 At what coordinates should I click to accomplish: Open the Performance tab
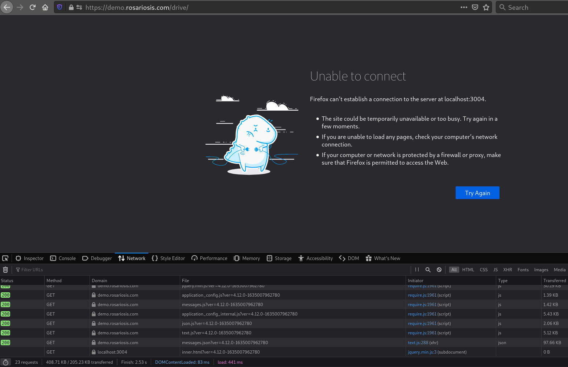pyautogui.click(x=209, y=258)
